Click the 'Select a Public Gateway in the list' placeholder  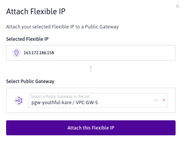pyautogui.click(x=60, y=96)
